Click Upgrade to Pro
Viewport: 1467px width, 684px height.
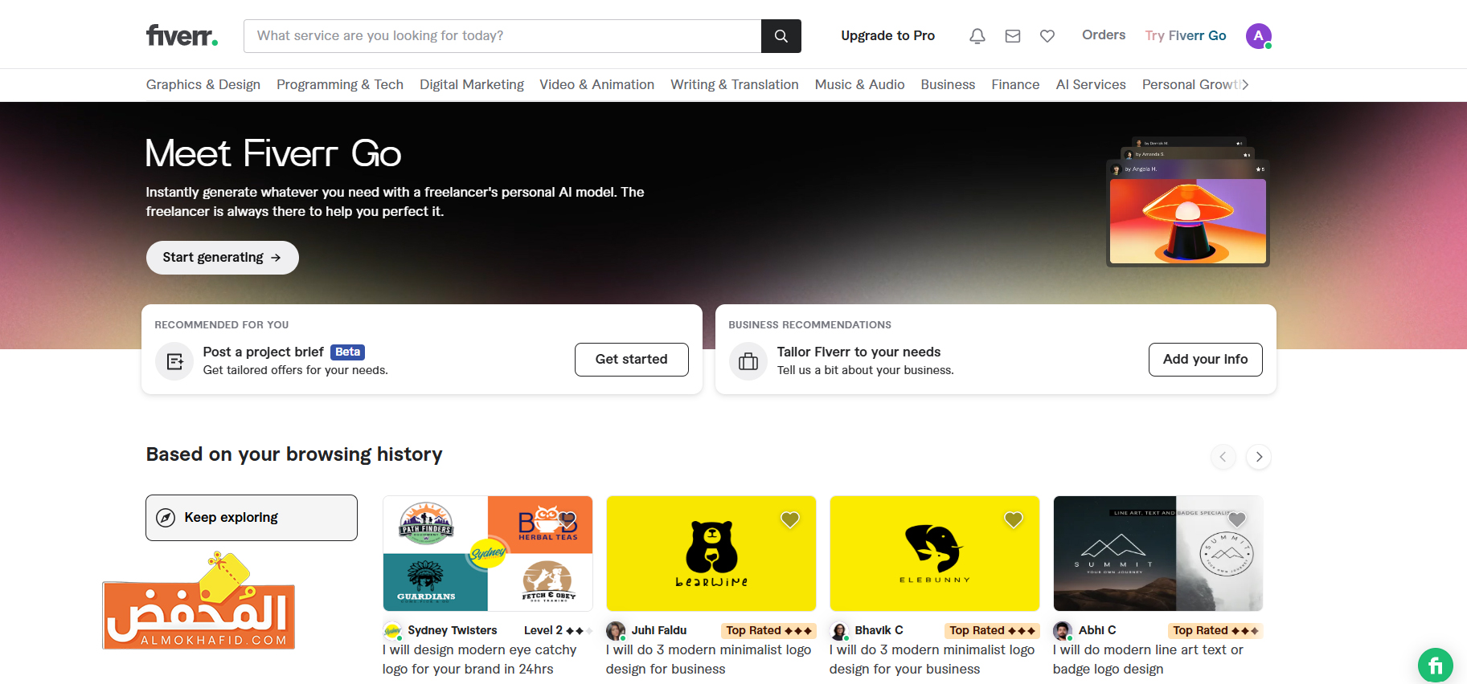(x=888, y=36)
